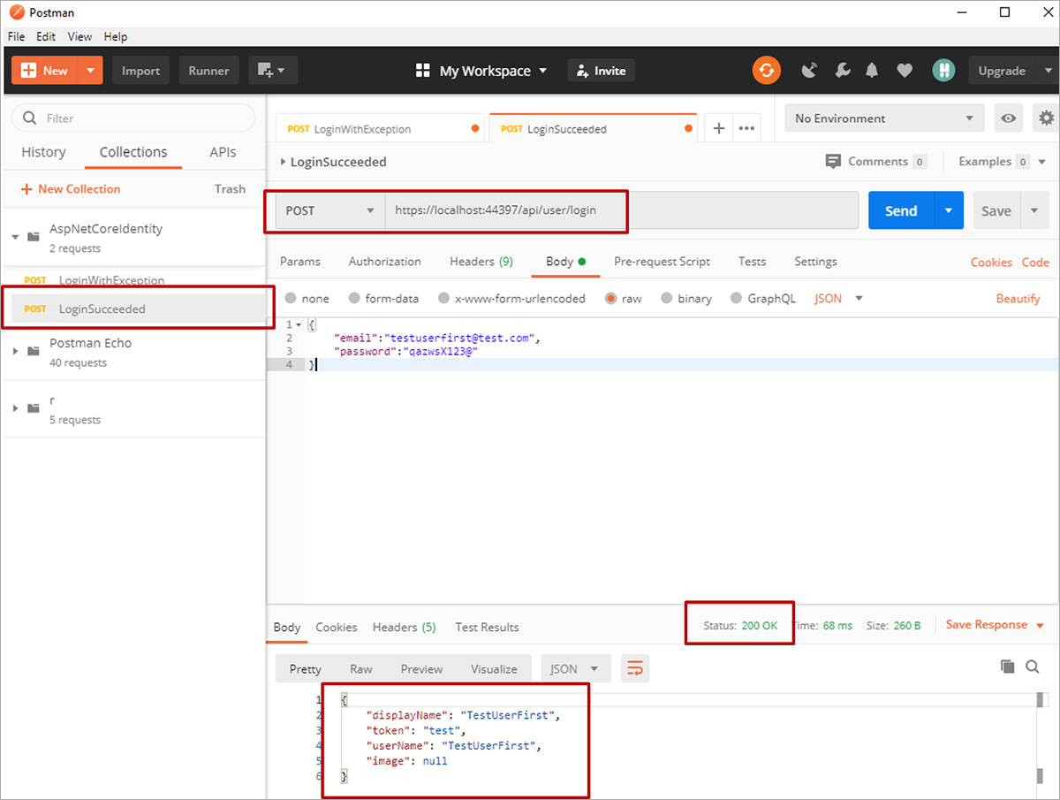The width and height of the screenshot is (1060, 800).
Task: Open the No Environment dropdown
Action: click(883, 118)
